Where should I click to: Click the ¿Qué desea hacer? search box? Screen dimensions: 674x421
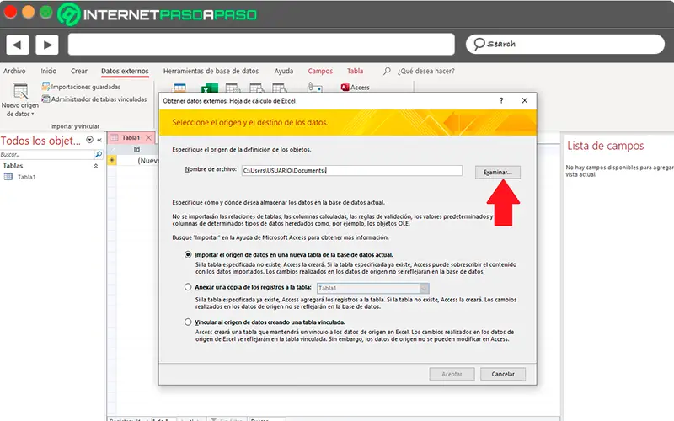425,71
